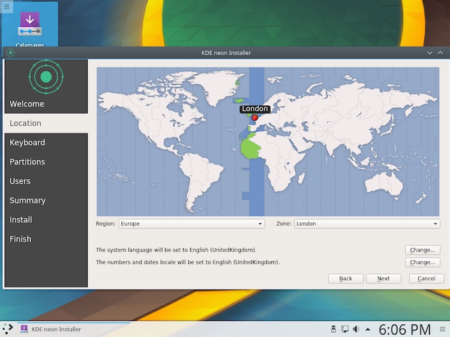
Task: Click the panel settings icon at taskbar end
Action: (442, 329)
